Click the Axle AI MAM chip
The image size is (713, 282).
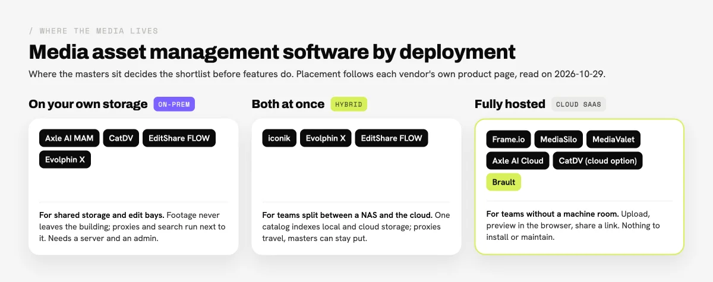pos(70,138)
